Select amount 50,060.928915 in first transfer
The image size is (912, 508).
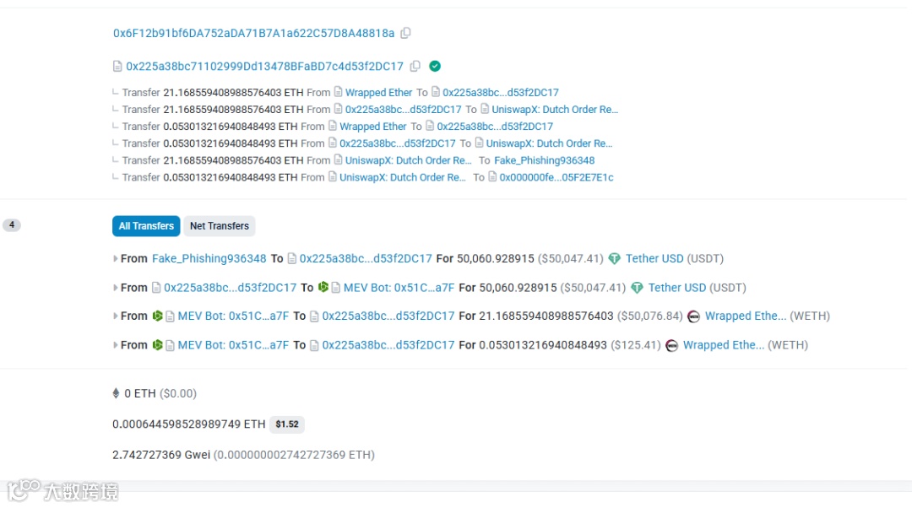point(496,259)
